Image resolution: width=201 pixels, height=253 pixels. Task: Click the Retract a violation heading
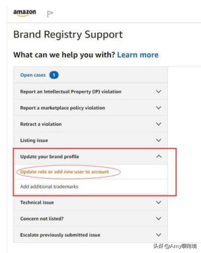pyautogui.click(x=41, y=124)
